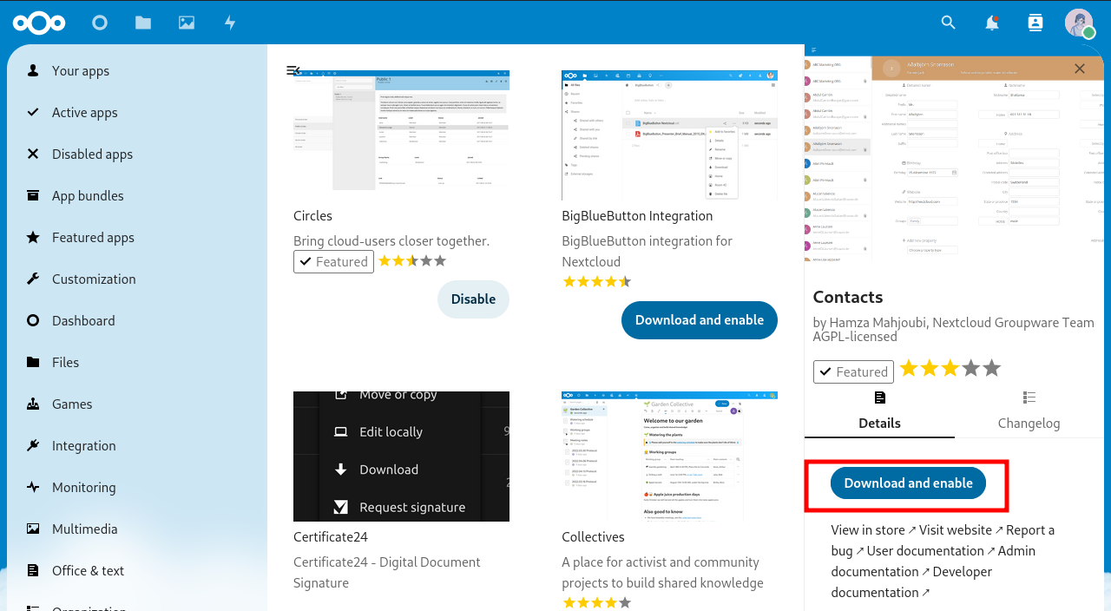Open the View in store link
1111x611 pixels.
[x=873, y=530]
